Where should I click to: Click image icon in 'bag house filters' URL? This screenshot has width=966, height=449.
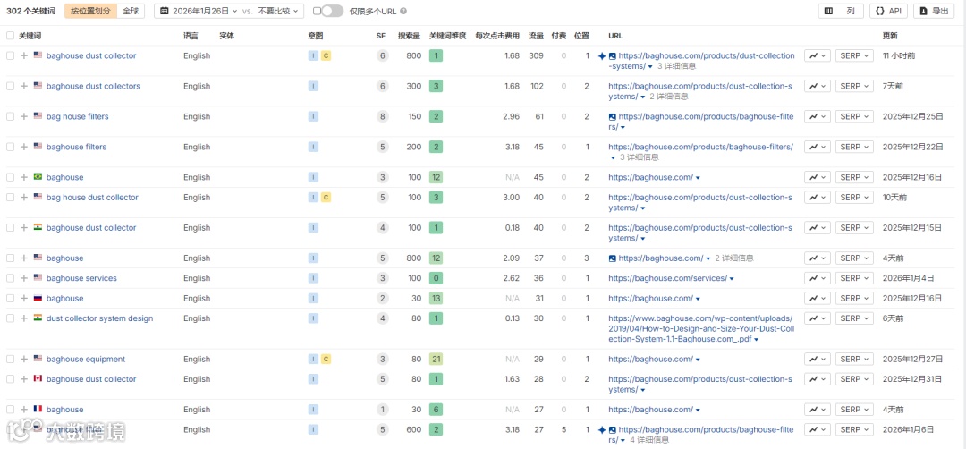613,116
